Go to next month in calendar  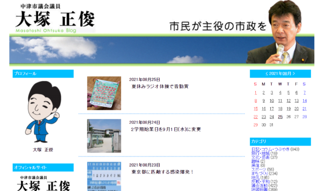294,73
